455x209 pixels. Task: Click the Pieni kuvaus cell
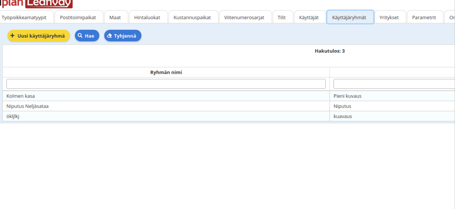392,96
